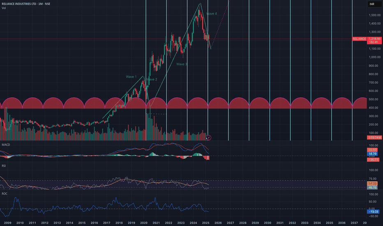The image size is (383, 226).
Task: Click the RSI 46.15 value label
Action: (x=372, y=187)
